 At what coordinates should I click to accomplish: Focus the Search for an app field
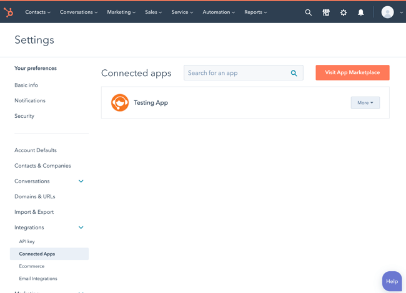[x=237, y=74]
